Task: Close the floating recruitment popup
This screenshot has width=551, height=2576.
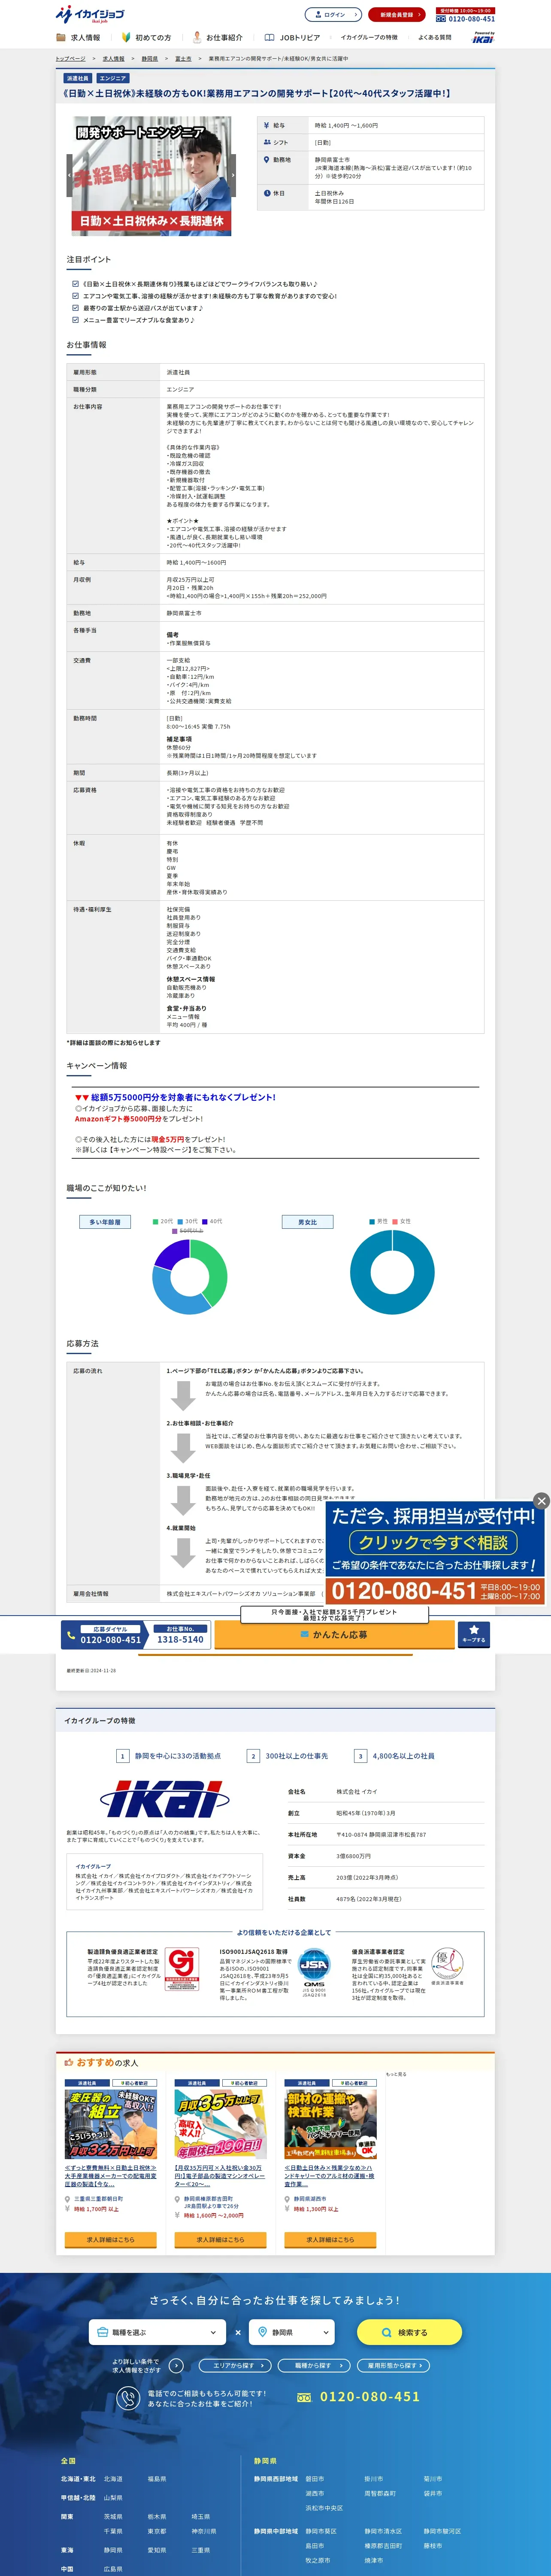Action: [x=541, y=1500]
